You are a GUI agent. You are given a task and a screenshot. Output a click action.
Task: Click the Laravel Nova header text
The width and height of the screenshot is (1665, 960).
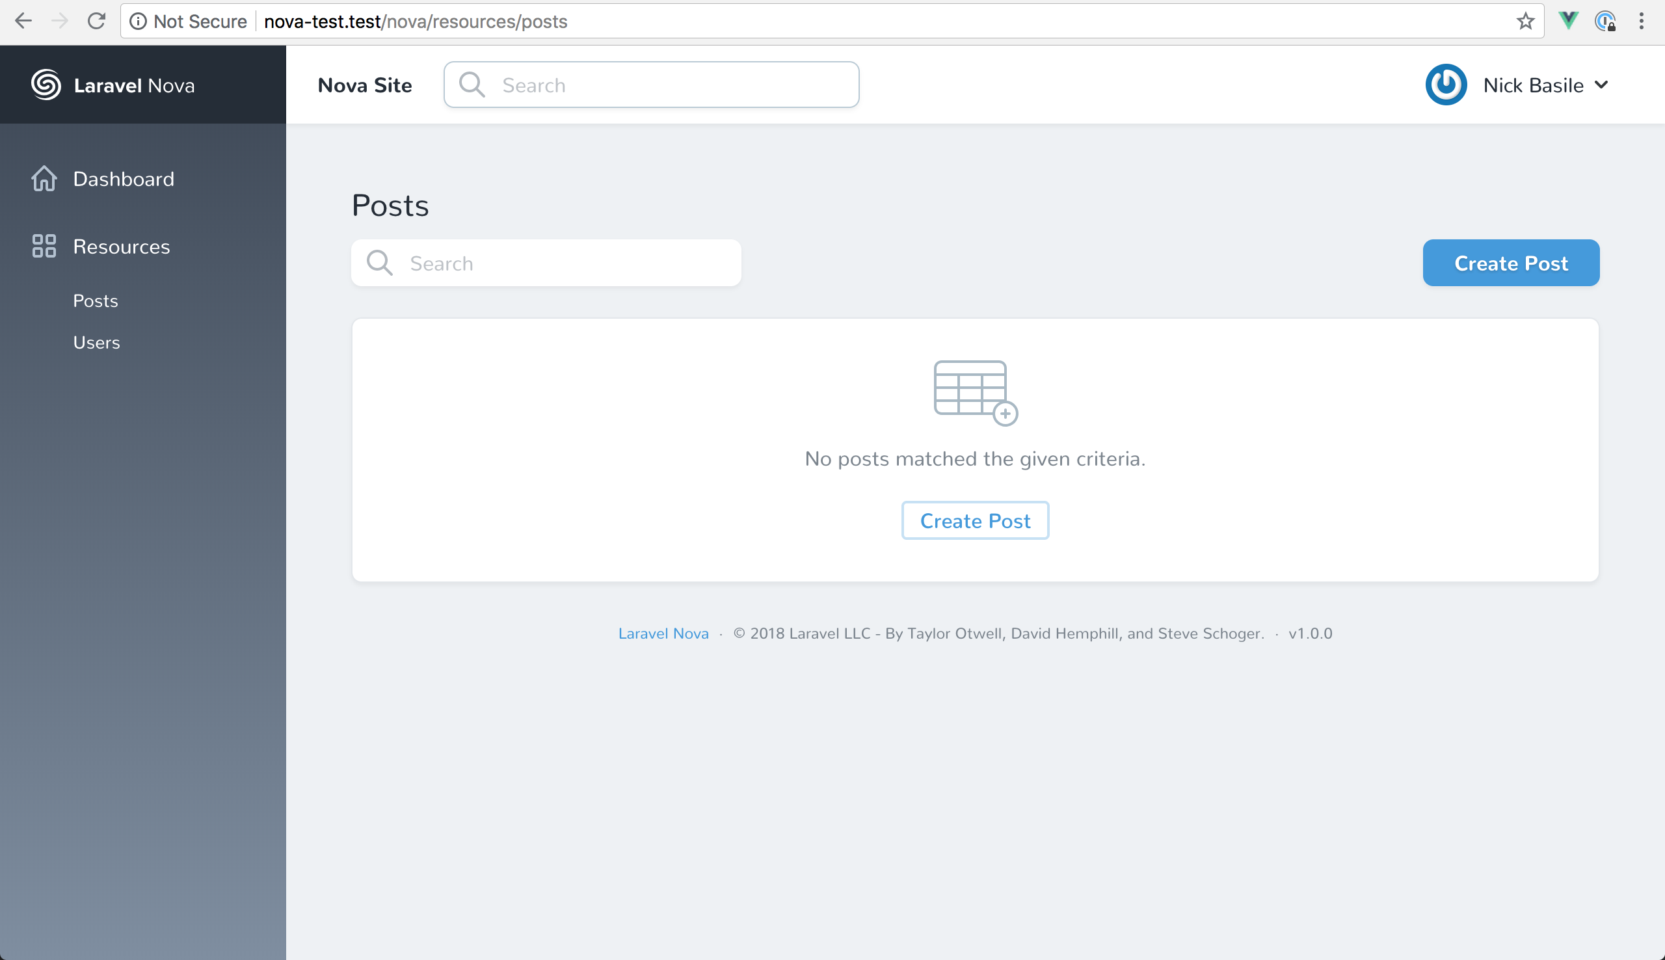134,86
